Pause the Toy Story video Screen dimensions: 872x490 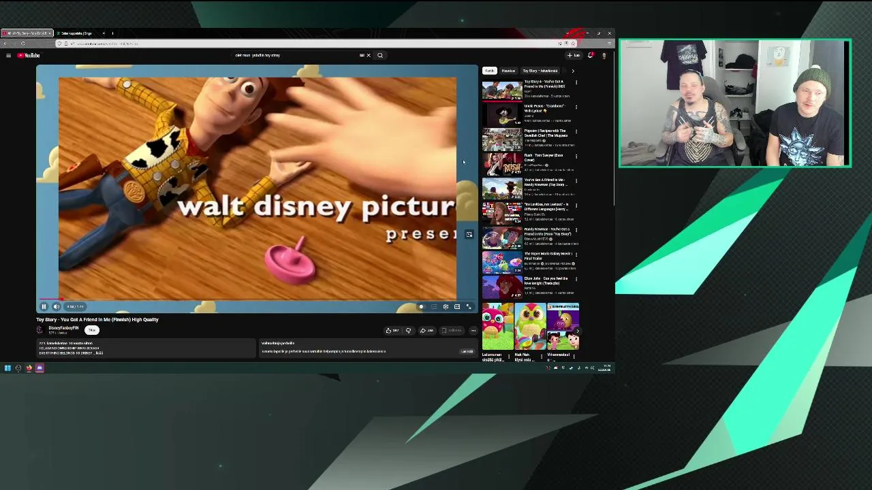pos(44,306)
